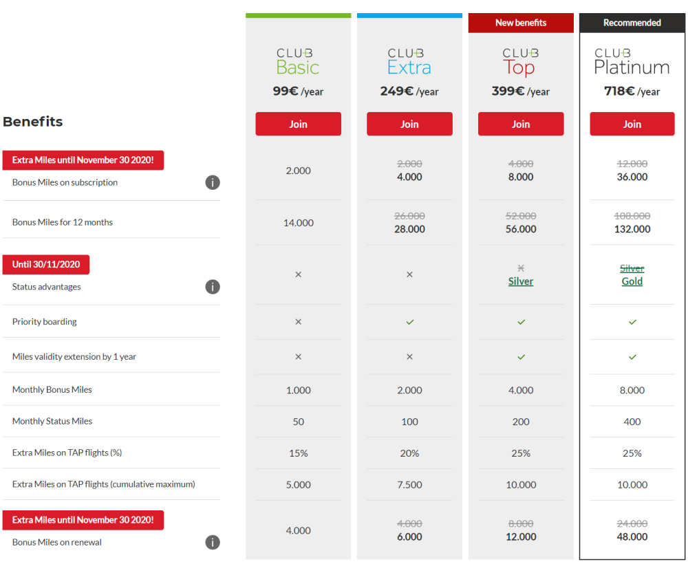Click cross for Extra miles validity extension

tap(409, 356)
